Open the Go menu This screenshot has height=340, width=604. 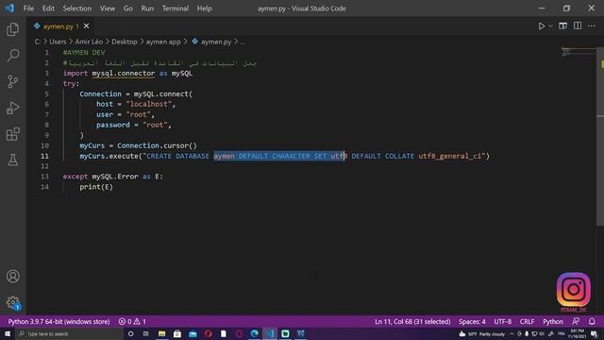pos(128,8)
